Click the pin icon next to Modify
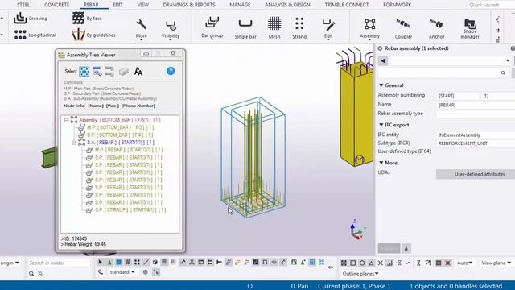 click(406, 248)
